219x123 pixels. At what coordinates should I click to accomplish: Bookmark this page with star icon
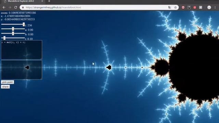(176, 8)
